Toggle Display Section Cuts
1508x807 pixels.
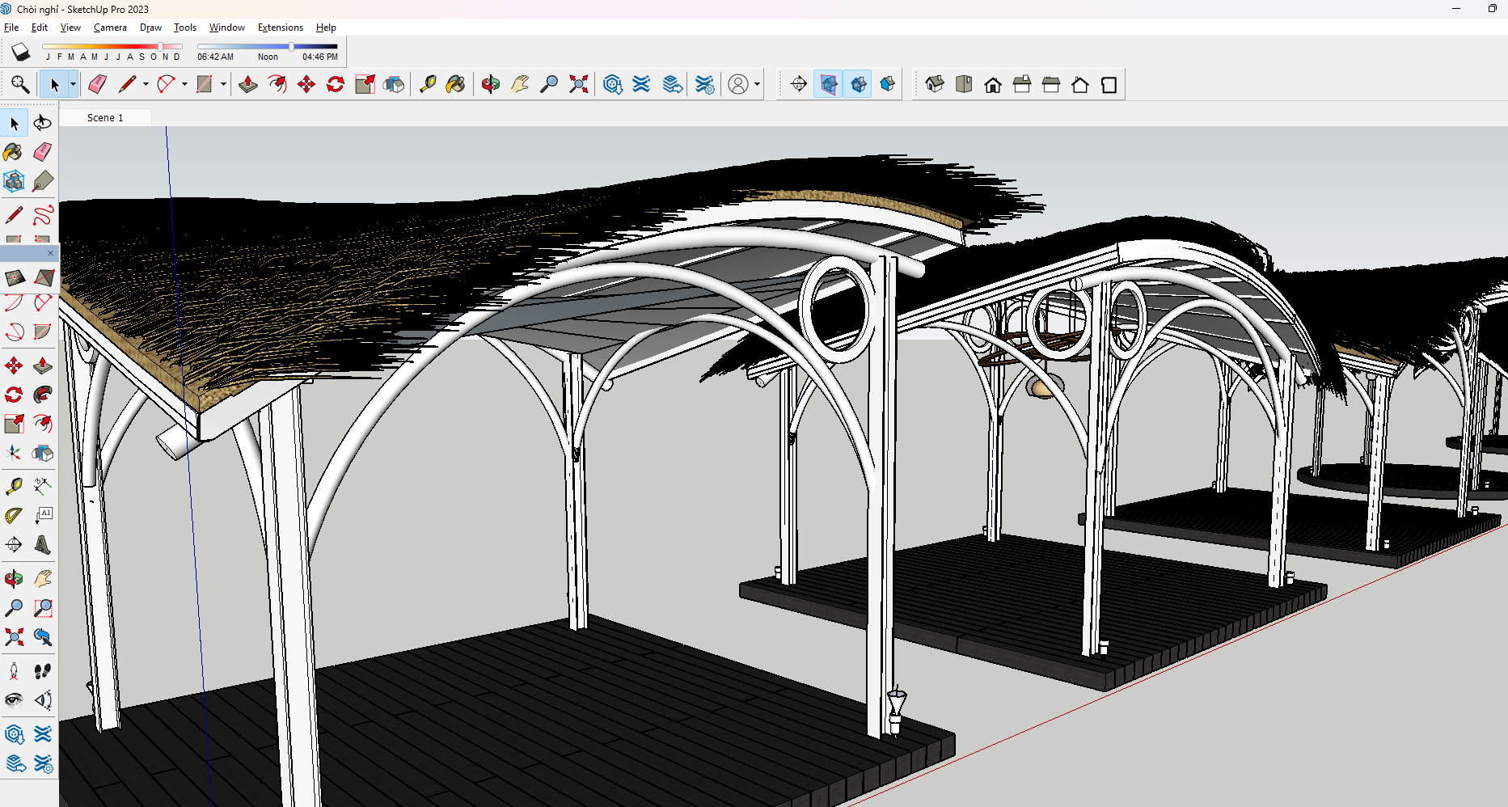click(x=858, y=84)
